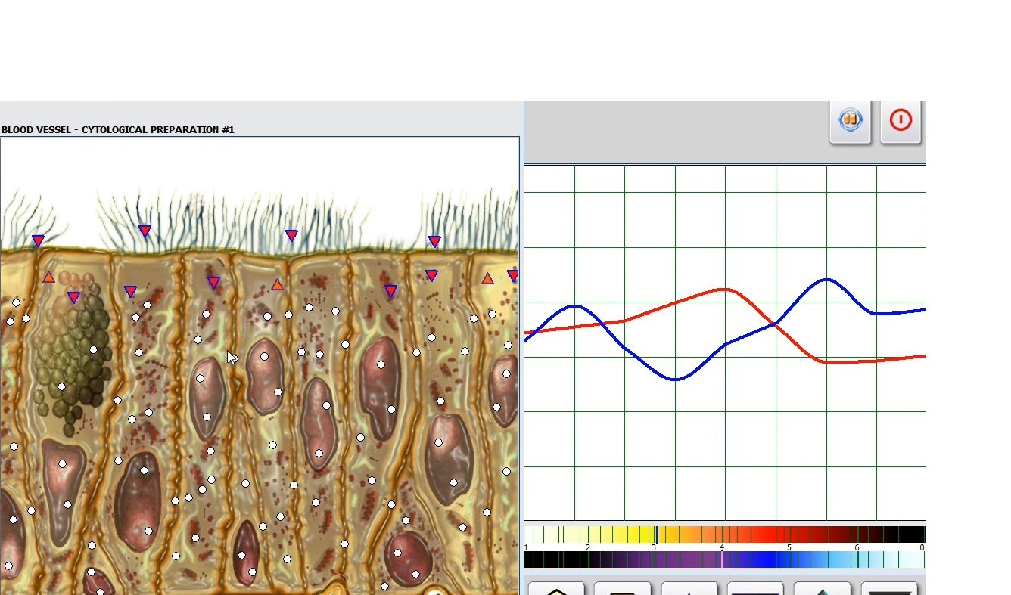
Task: Click the black triangle icon button below the color scales
Action: (x=689, y=589)
